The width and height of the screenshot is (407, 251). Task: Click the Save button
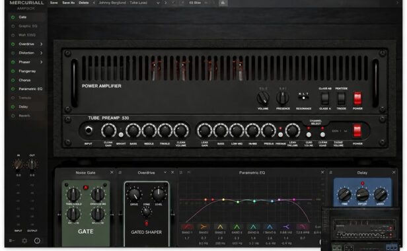coord(54,3)
